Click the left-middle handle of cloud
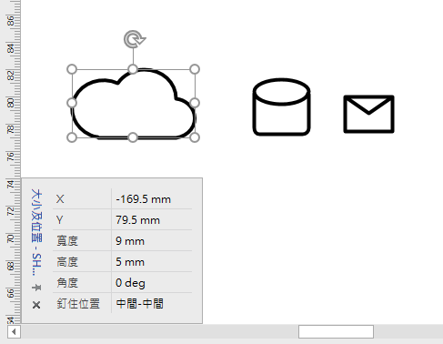Viewport: 443px width, 344px height. coord(72,103)
